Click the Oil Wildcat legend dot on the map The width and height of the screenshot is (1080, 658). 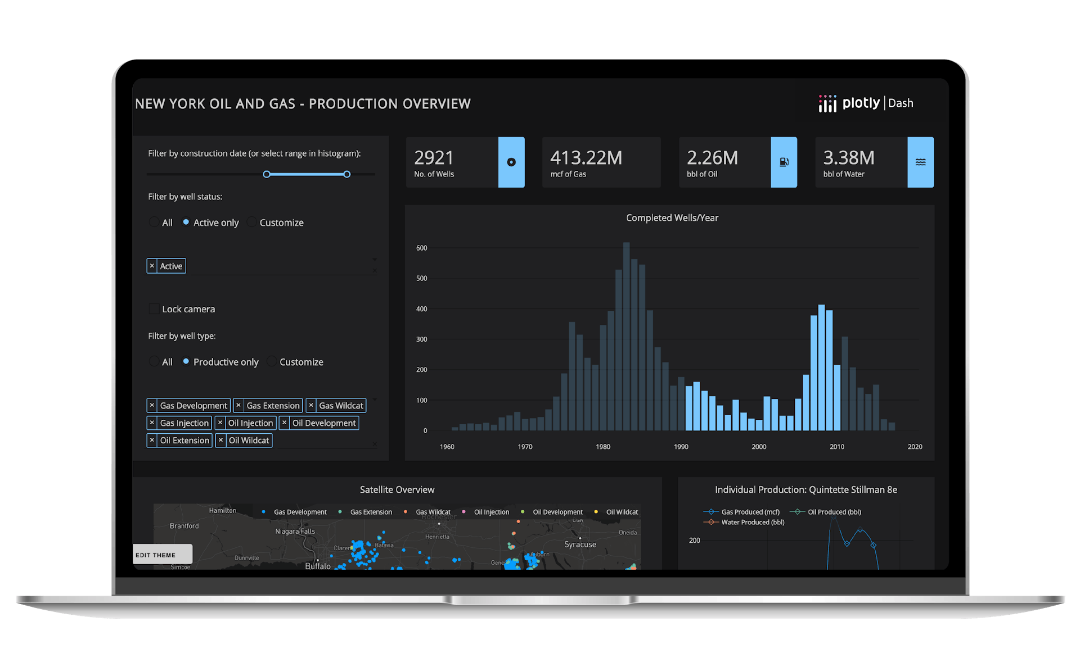[595, 512]
